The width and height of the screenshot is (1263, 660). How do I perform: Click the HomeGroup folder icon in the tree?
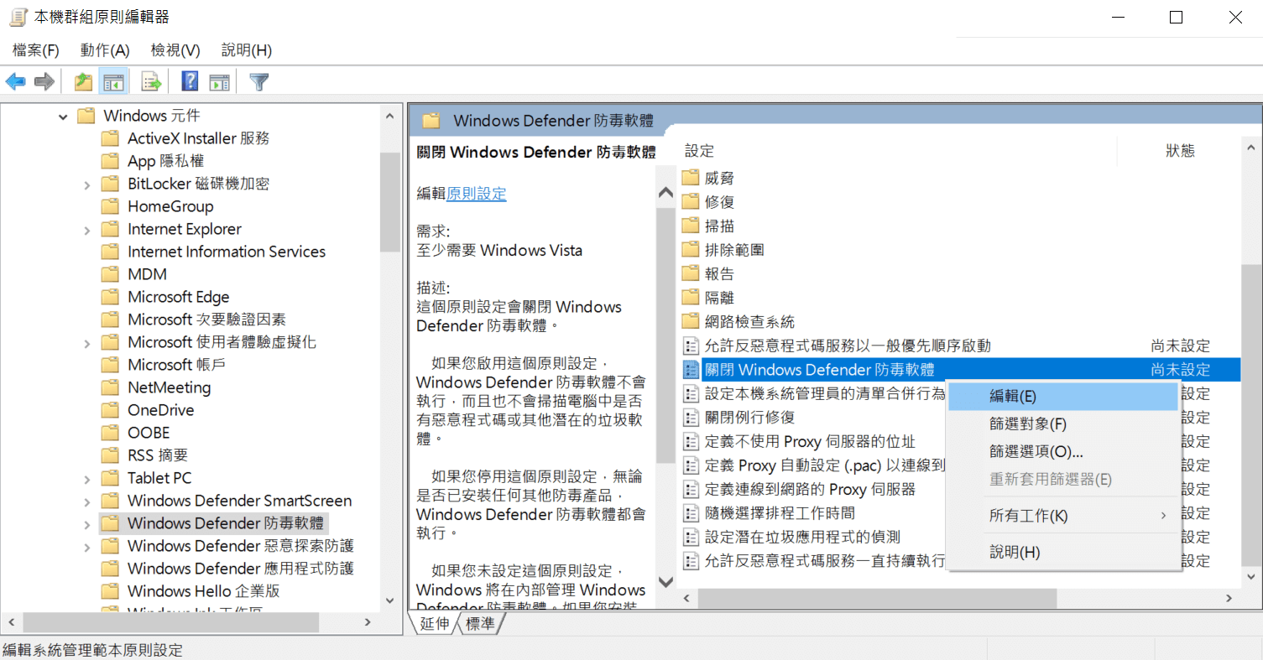pos(110,206)
